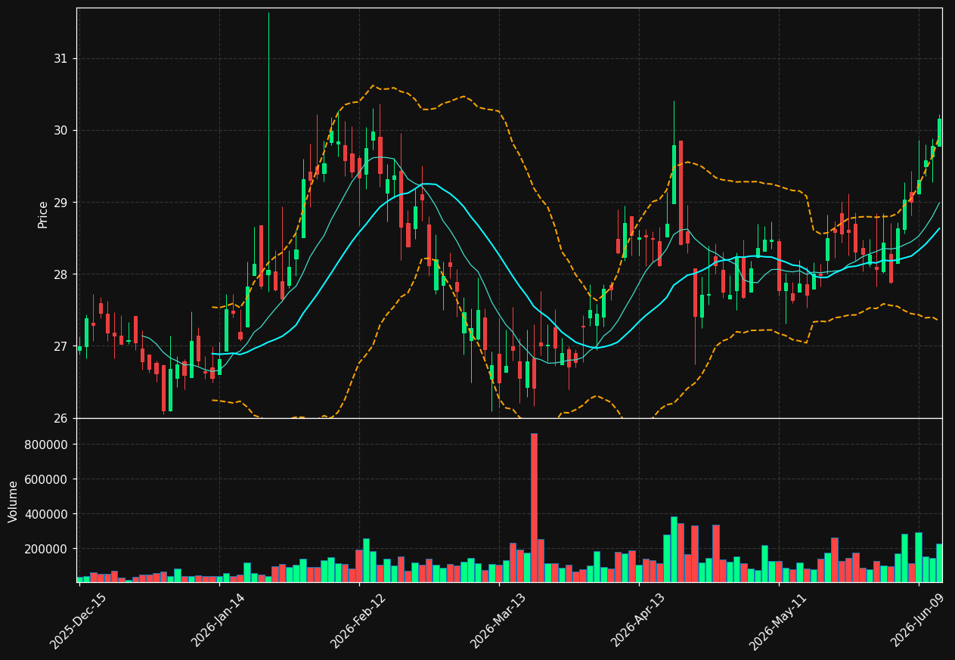The height and width of the screenshot is (660, 955).
Task: Select the price tick label "27"
Action: pyautogui.click(x=60, y=346)
